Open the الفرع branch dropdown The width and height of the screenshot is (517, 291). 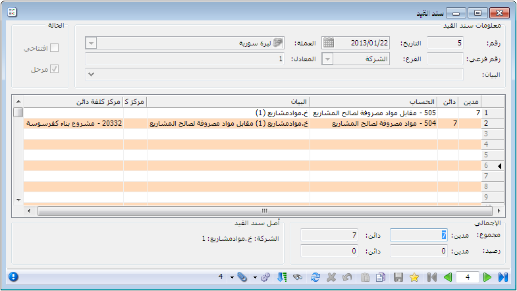327,59
